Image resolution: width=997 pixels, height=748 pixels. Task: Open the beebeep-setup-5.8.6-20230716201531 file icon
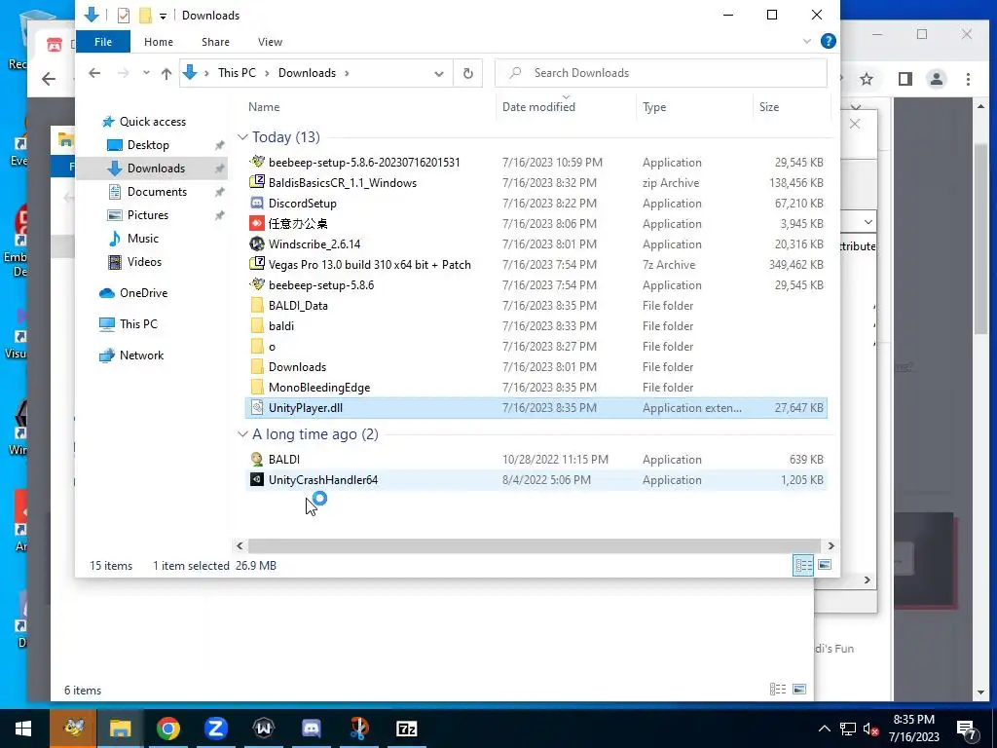click(257, 163)
